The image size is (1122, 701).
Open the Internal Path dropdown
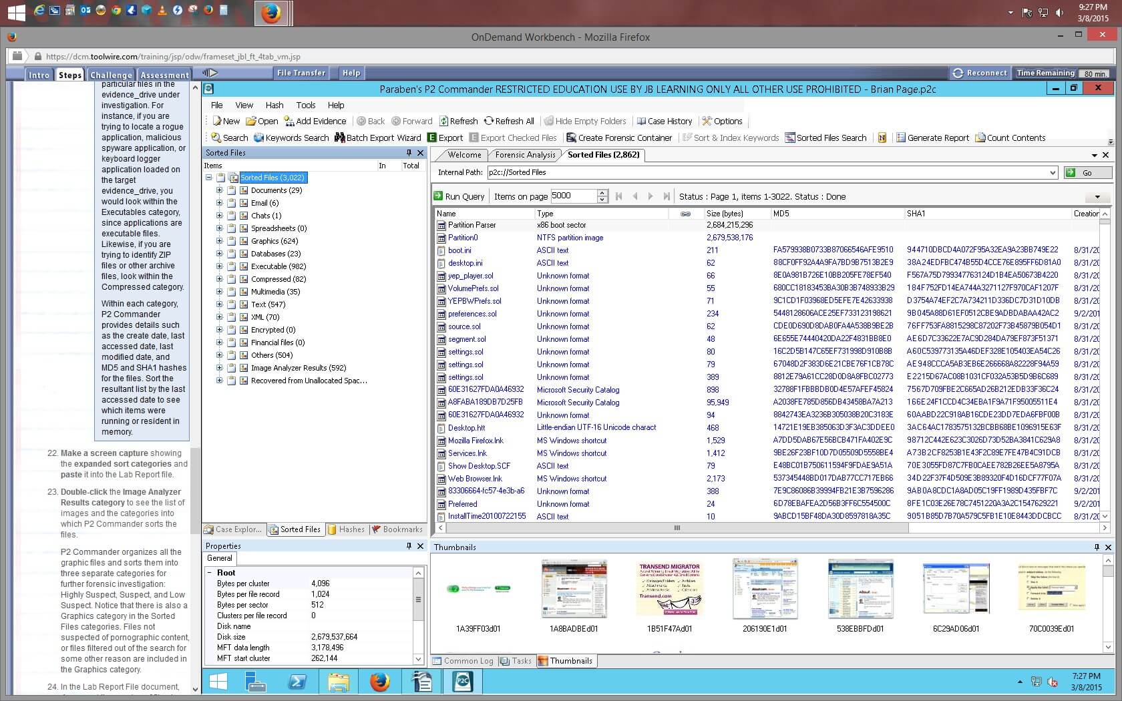1053,172
